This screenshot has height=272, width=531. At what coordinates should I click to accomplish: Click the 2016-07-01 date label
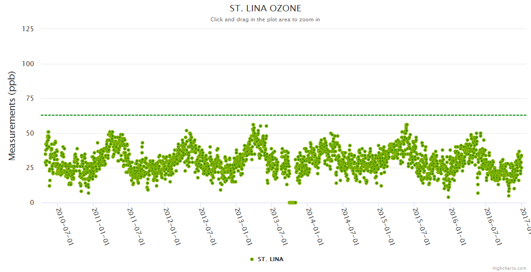[493, 220]
